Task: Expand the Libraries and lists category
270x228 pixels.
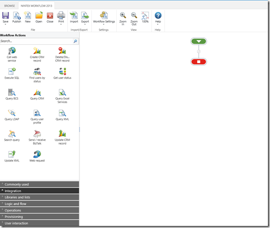Action: pyautogui.click(x=39, y=197)
